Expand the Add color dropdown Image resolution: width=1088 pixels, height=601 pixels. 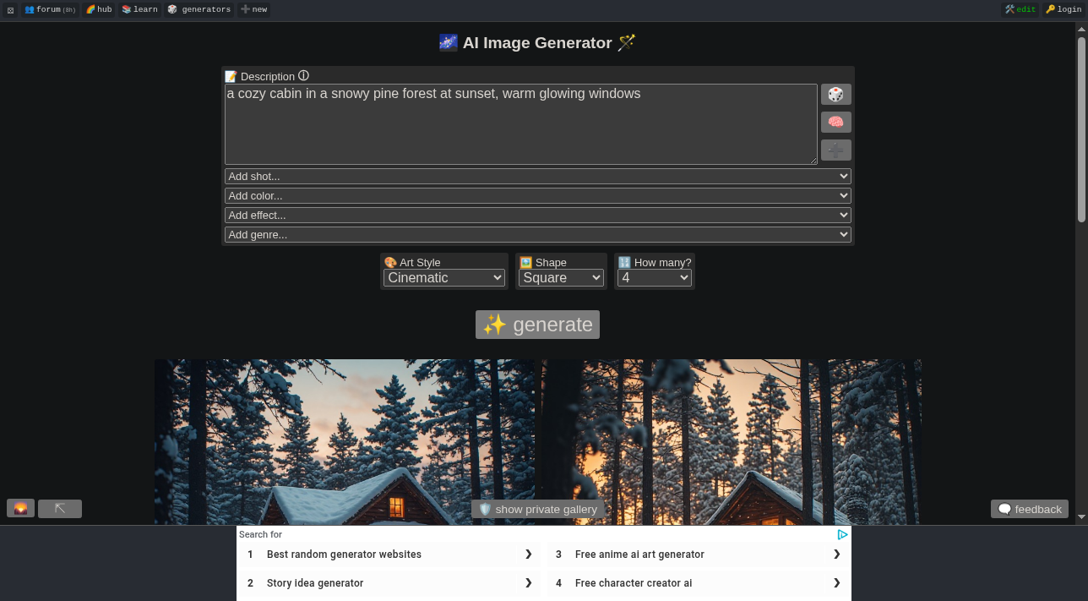[538, 195]
